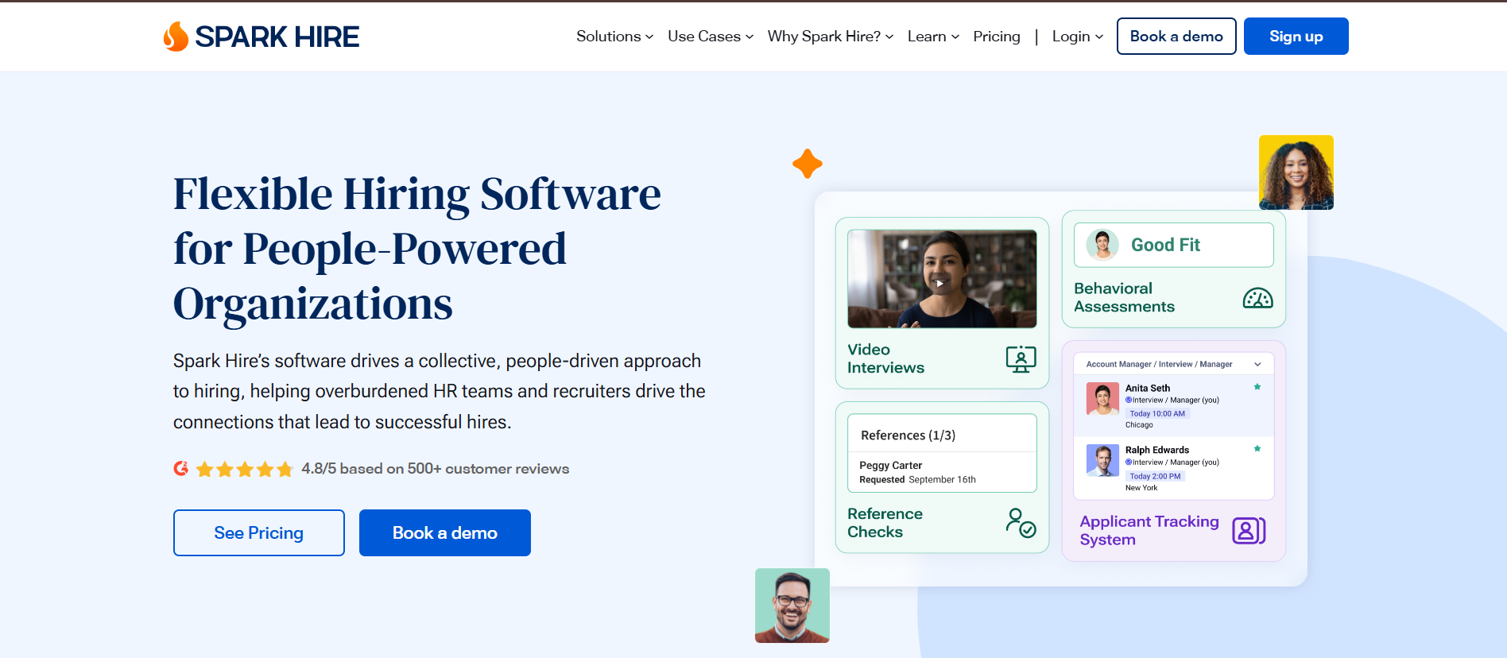Image resolution: width=1507 pixels, height=658 pixels.
Task: Click the Spark Hire flame logo
Action: pyautogui.click(x=176, y=37)
